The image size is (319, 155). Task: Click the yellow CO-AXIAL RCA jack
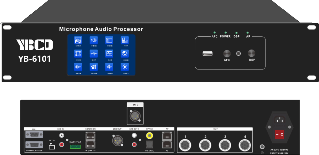[150, 135]
